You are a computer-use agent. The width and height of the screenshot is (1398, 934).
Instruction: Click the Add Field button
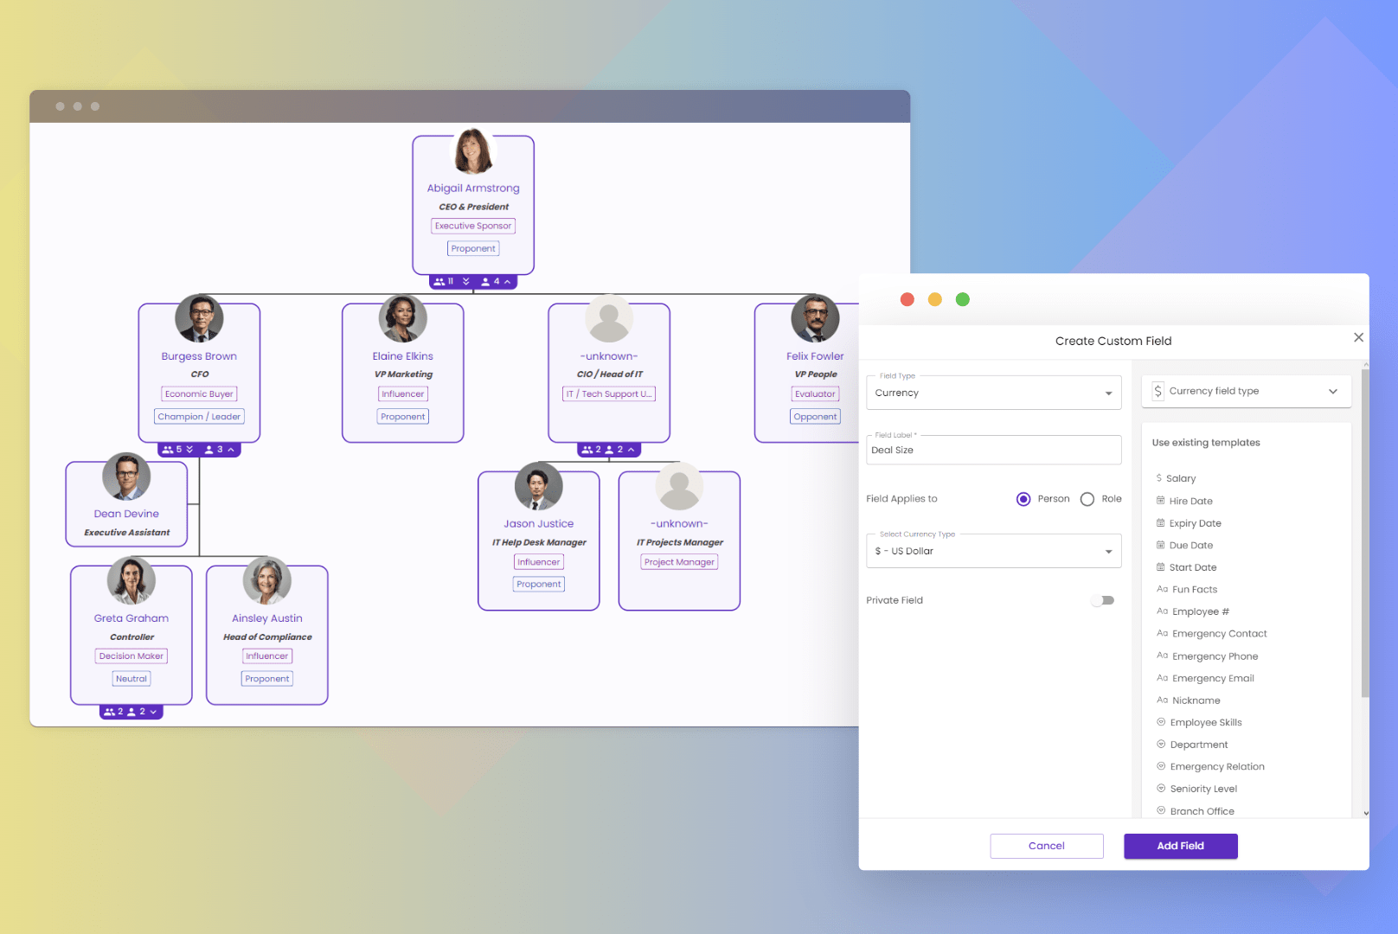pos(1180,845)
